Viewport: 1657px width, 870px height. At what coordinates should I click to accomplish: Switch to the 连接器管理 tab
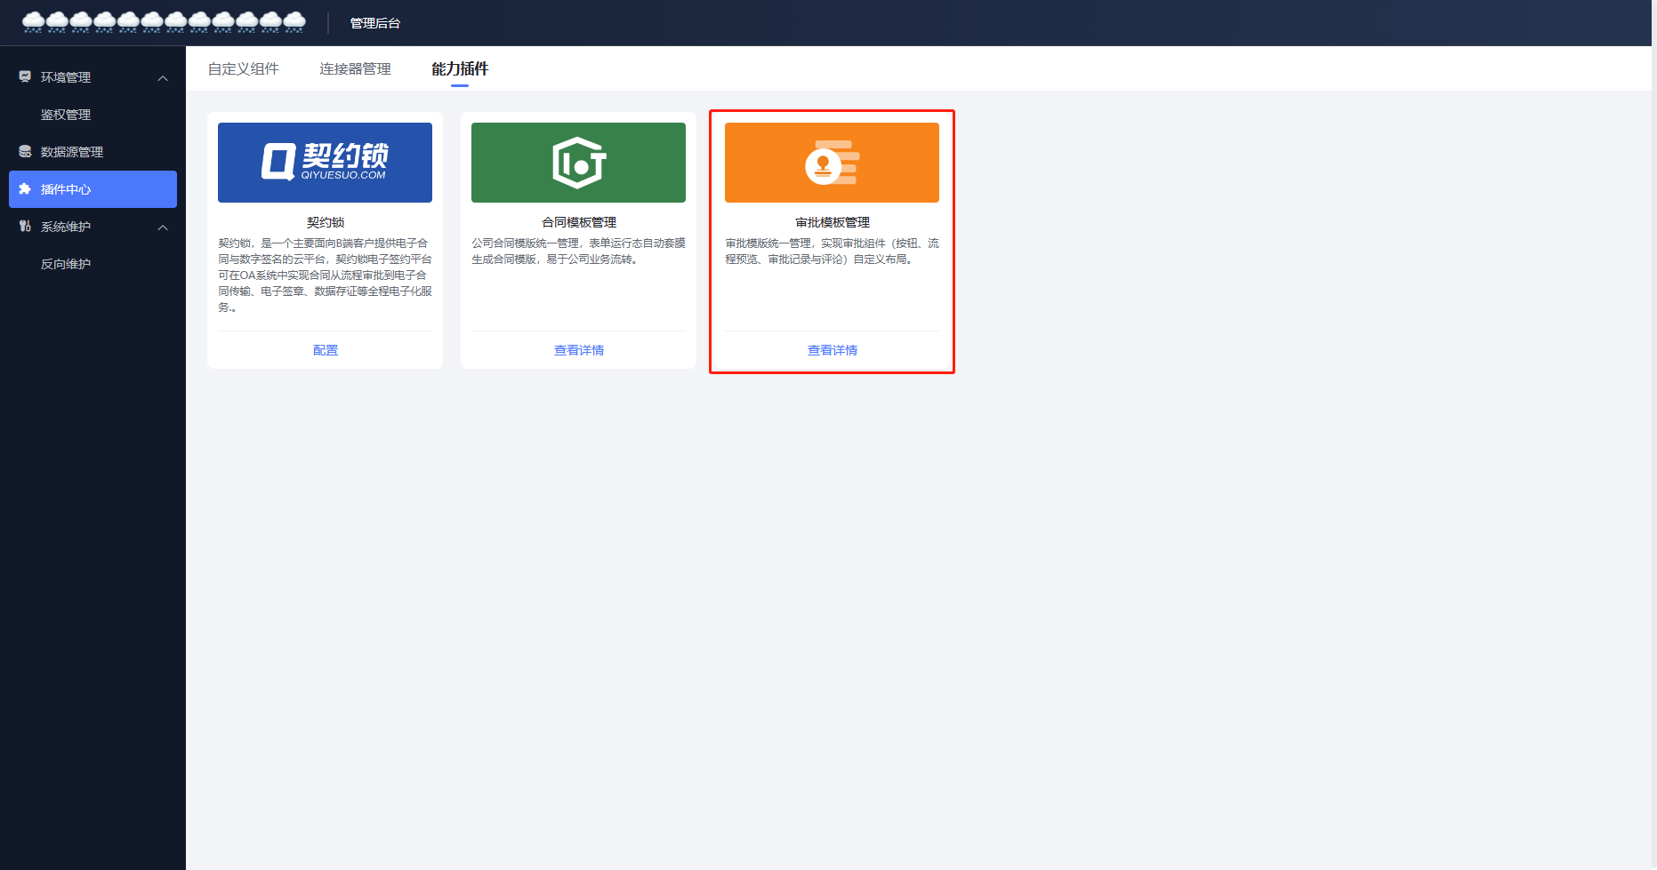pyautogui.click(x=355, y=69)
